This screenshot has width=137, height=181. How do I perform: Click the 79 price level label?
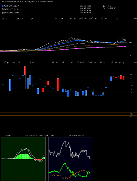pos(131,86)
